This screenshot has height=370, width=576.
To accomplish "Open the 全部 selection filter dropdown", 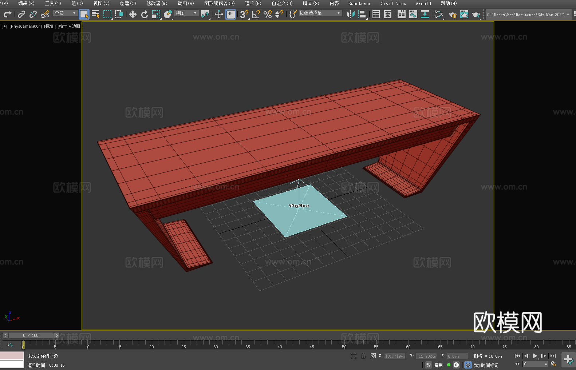I will (x=65, y=13).
